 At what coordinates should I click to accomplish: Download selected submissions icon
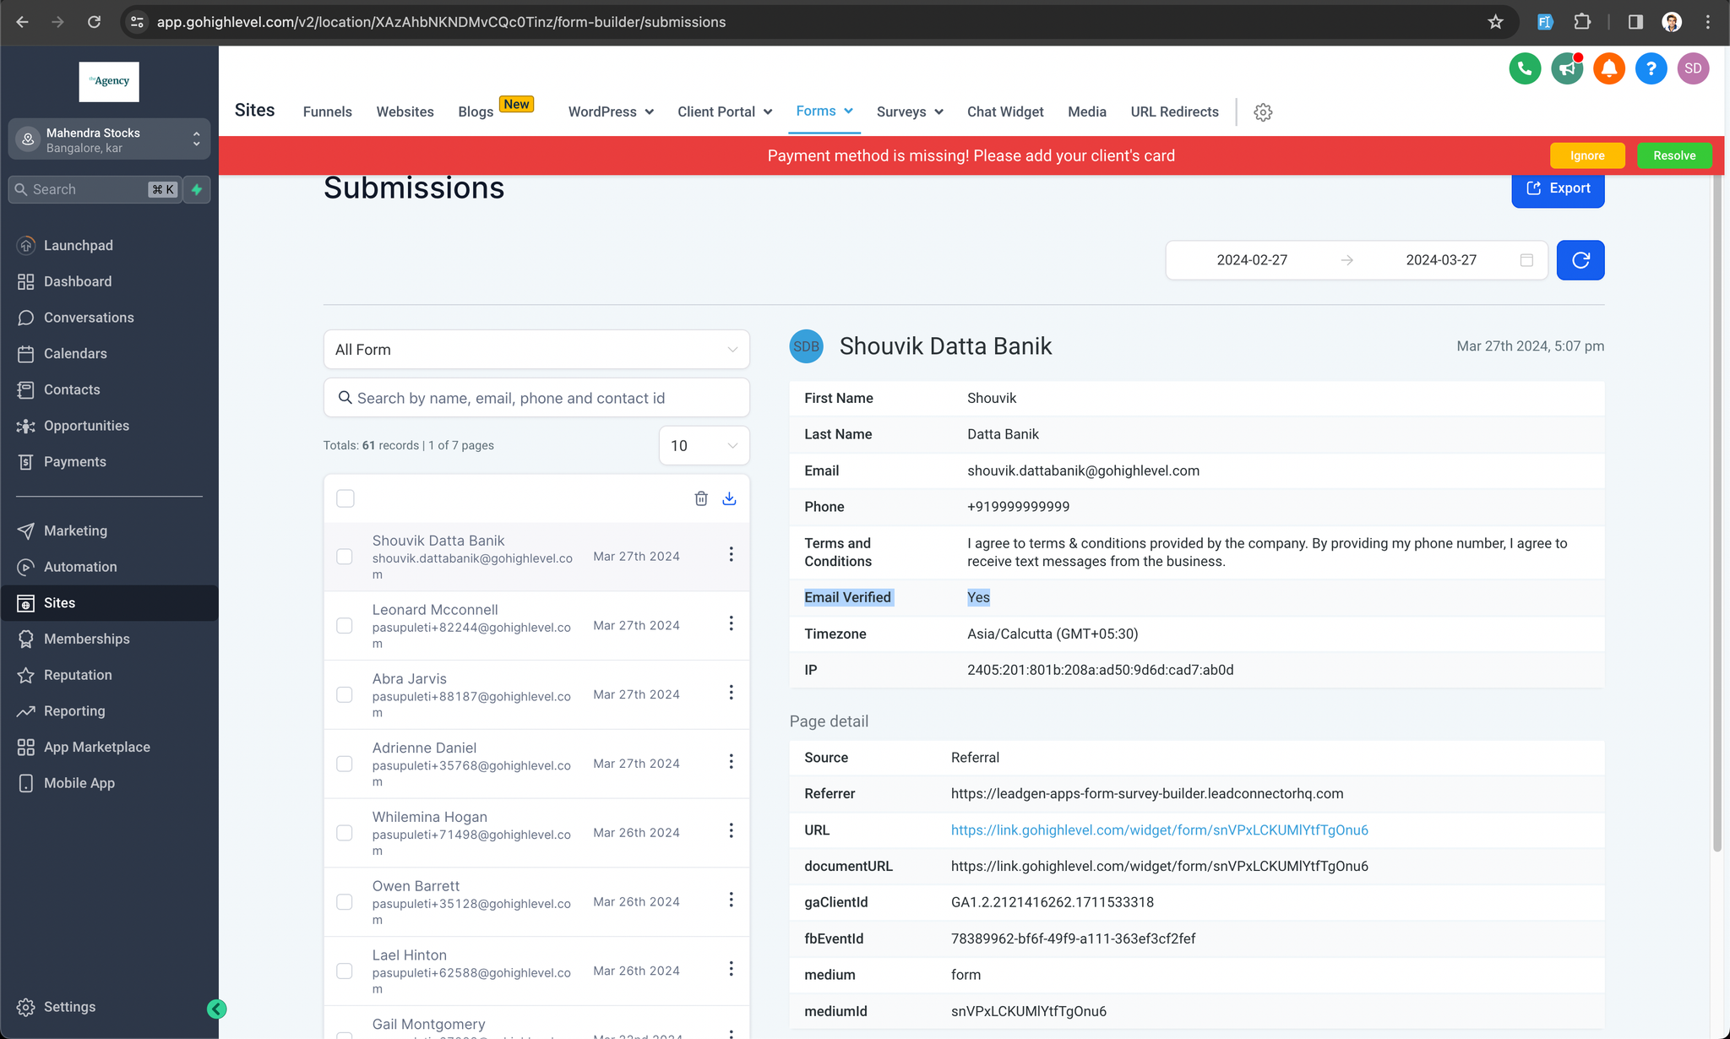[730, 498]
